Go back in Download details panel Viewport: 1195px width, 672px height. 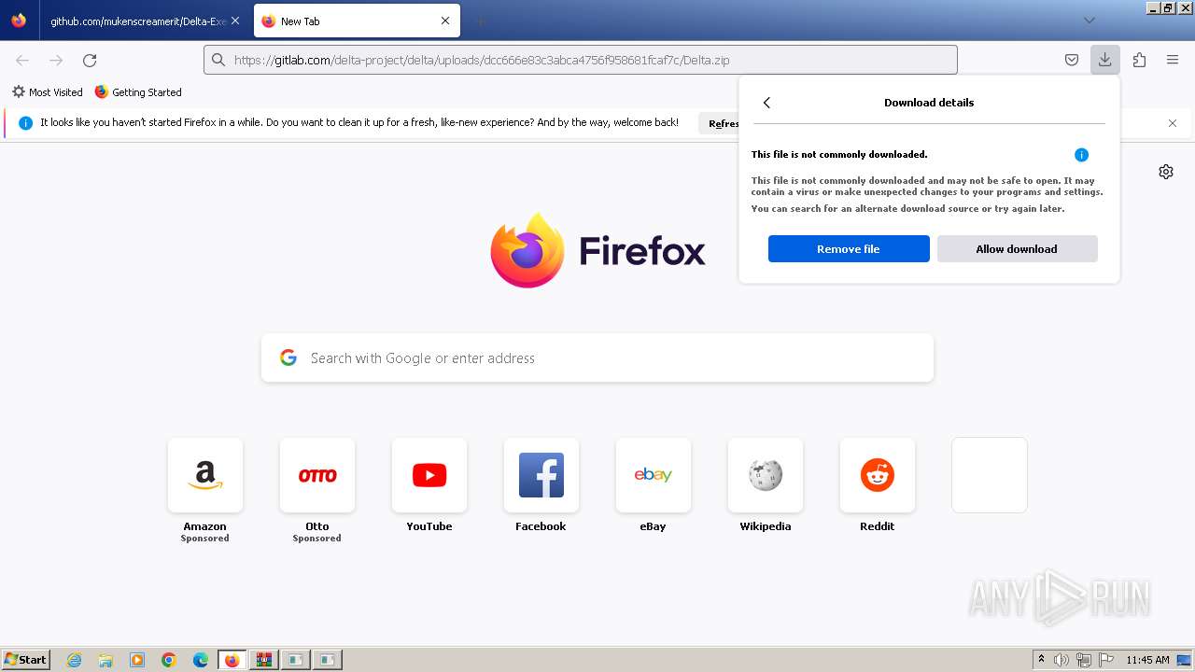tap(766, 103)
